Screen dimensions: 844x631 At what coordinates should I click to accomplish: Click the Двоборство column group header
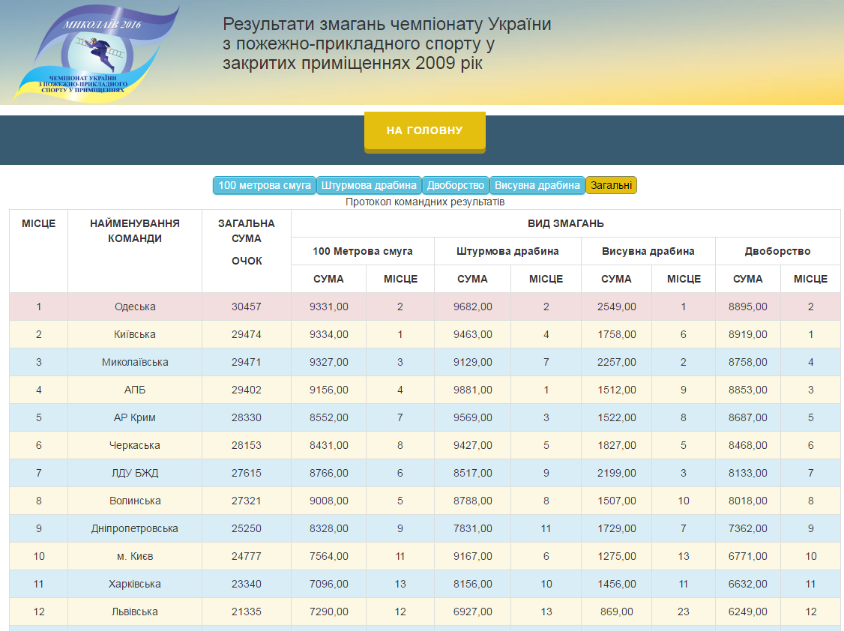[777, 251]
